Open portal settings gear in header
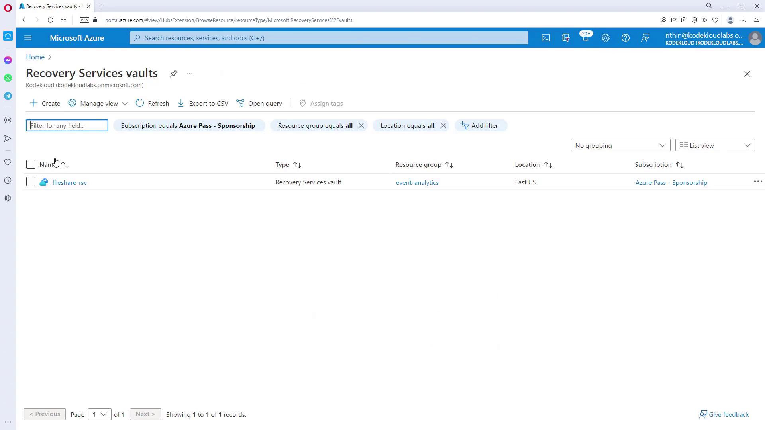This screenshot has width=765, height=430. click(x=605, y=38)
